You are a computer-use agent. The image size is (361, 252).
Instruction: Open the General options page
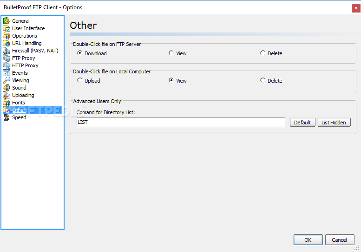click(21, 21)
